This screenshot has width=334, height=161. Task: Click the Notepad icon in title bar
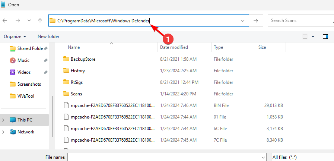3,4
